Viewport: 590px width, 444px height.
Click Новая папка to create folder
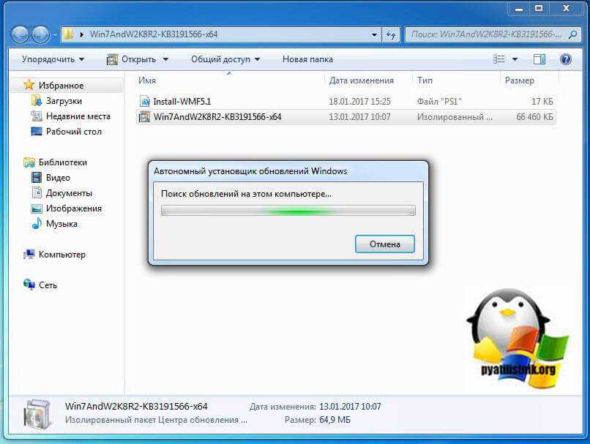pyautogui.click(x=307, y=59)
